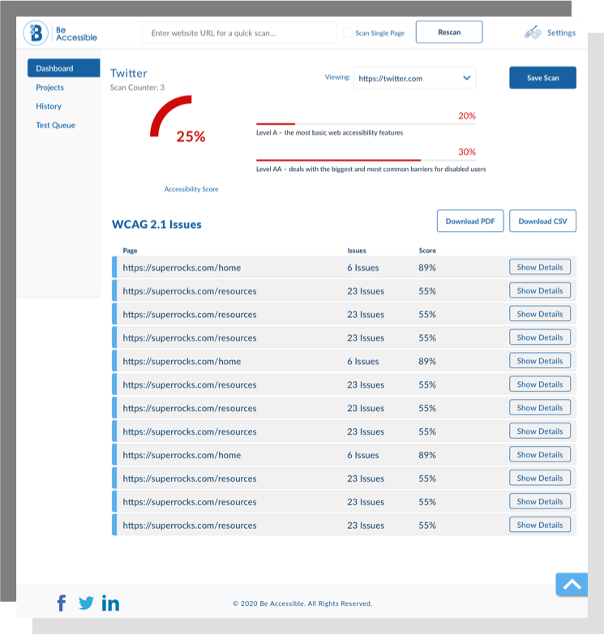The image size is (604, 635).
Task: Click the Rescan button
Action: (x=449, y=32)
